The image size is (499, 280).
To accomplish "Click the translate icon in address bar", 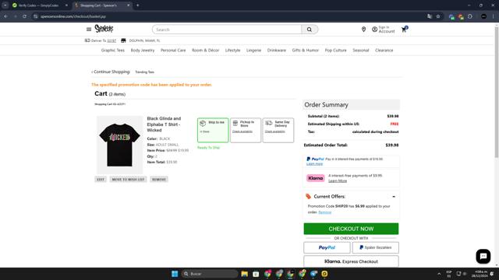I will click(x=430, y=16).
